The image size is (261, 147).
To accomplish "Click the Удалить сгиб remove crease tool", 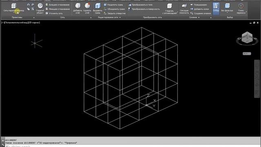I will point(87,8).
